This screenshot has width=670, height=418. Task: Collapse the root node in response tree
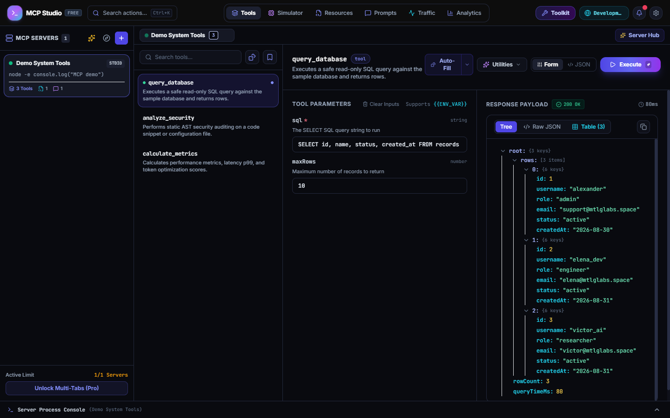(503, 151)
